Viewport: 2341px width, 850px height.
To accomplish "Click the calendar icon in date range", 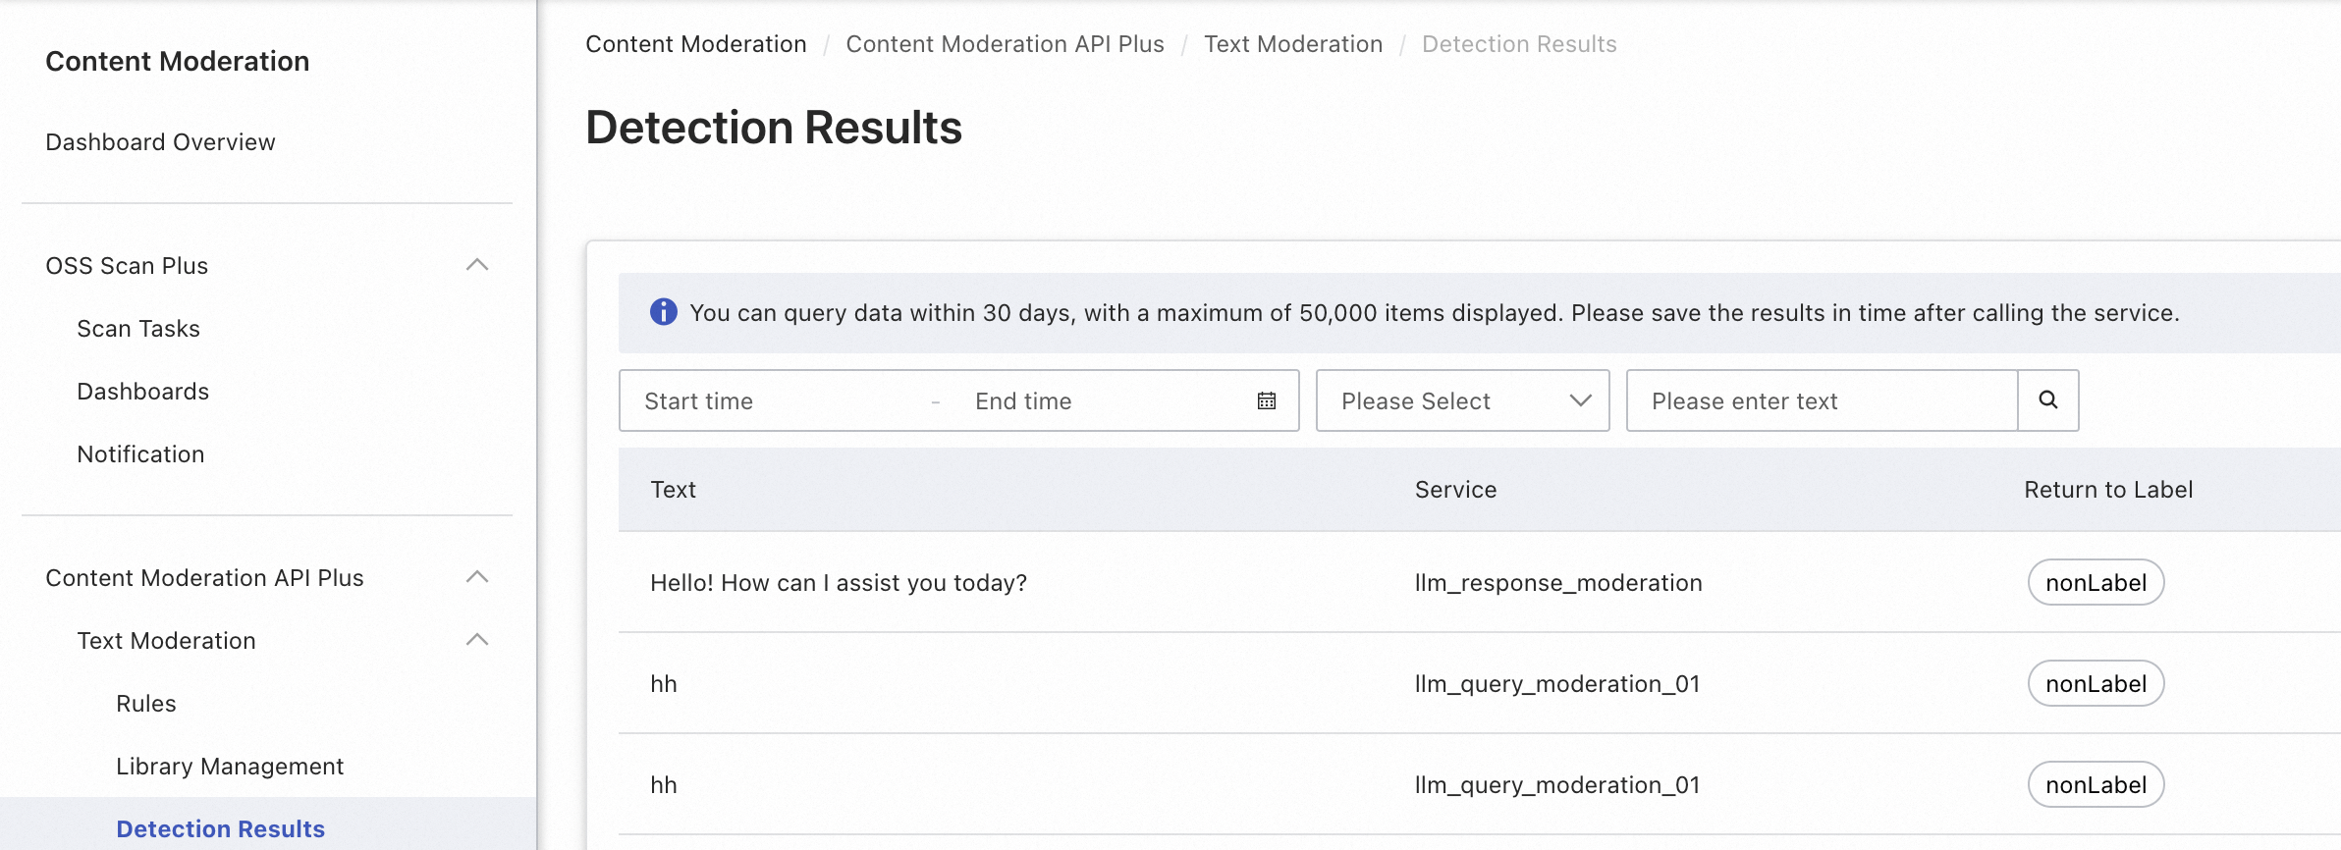I will point(1267,400).
